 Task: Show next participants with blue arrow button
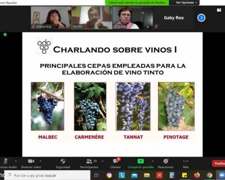coord(201,18)
